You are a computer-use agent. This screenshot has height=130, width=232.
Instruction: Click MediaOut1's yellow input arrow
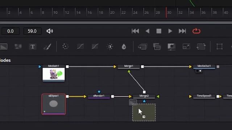[x=190, y=66]
